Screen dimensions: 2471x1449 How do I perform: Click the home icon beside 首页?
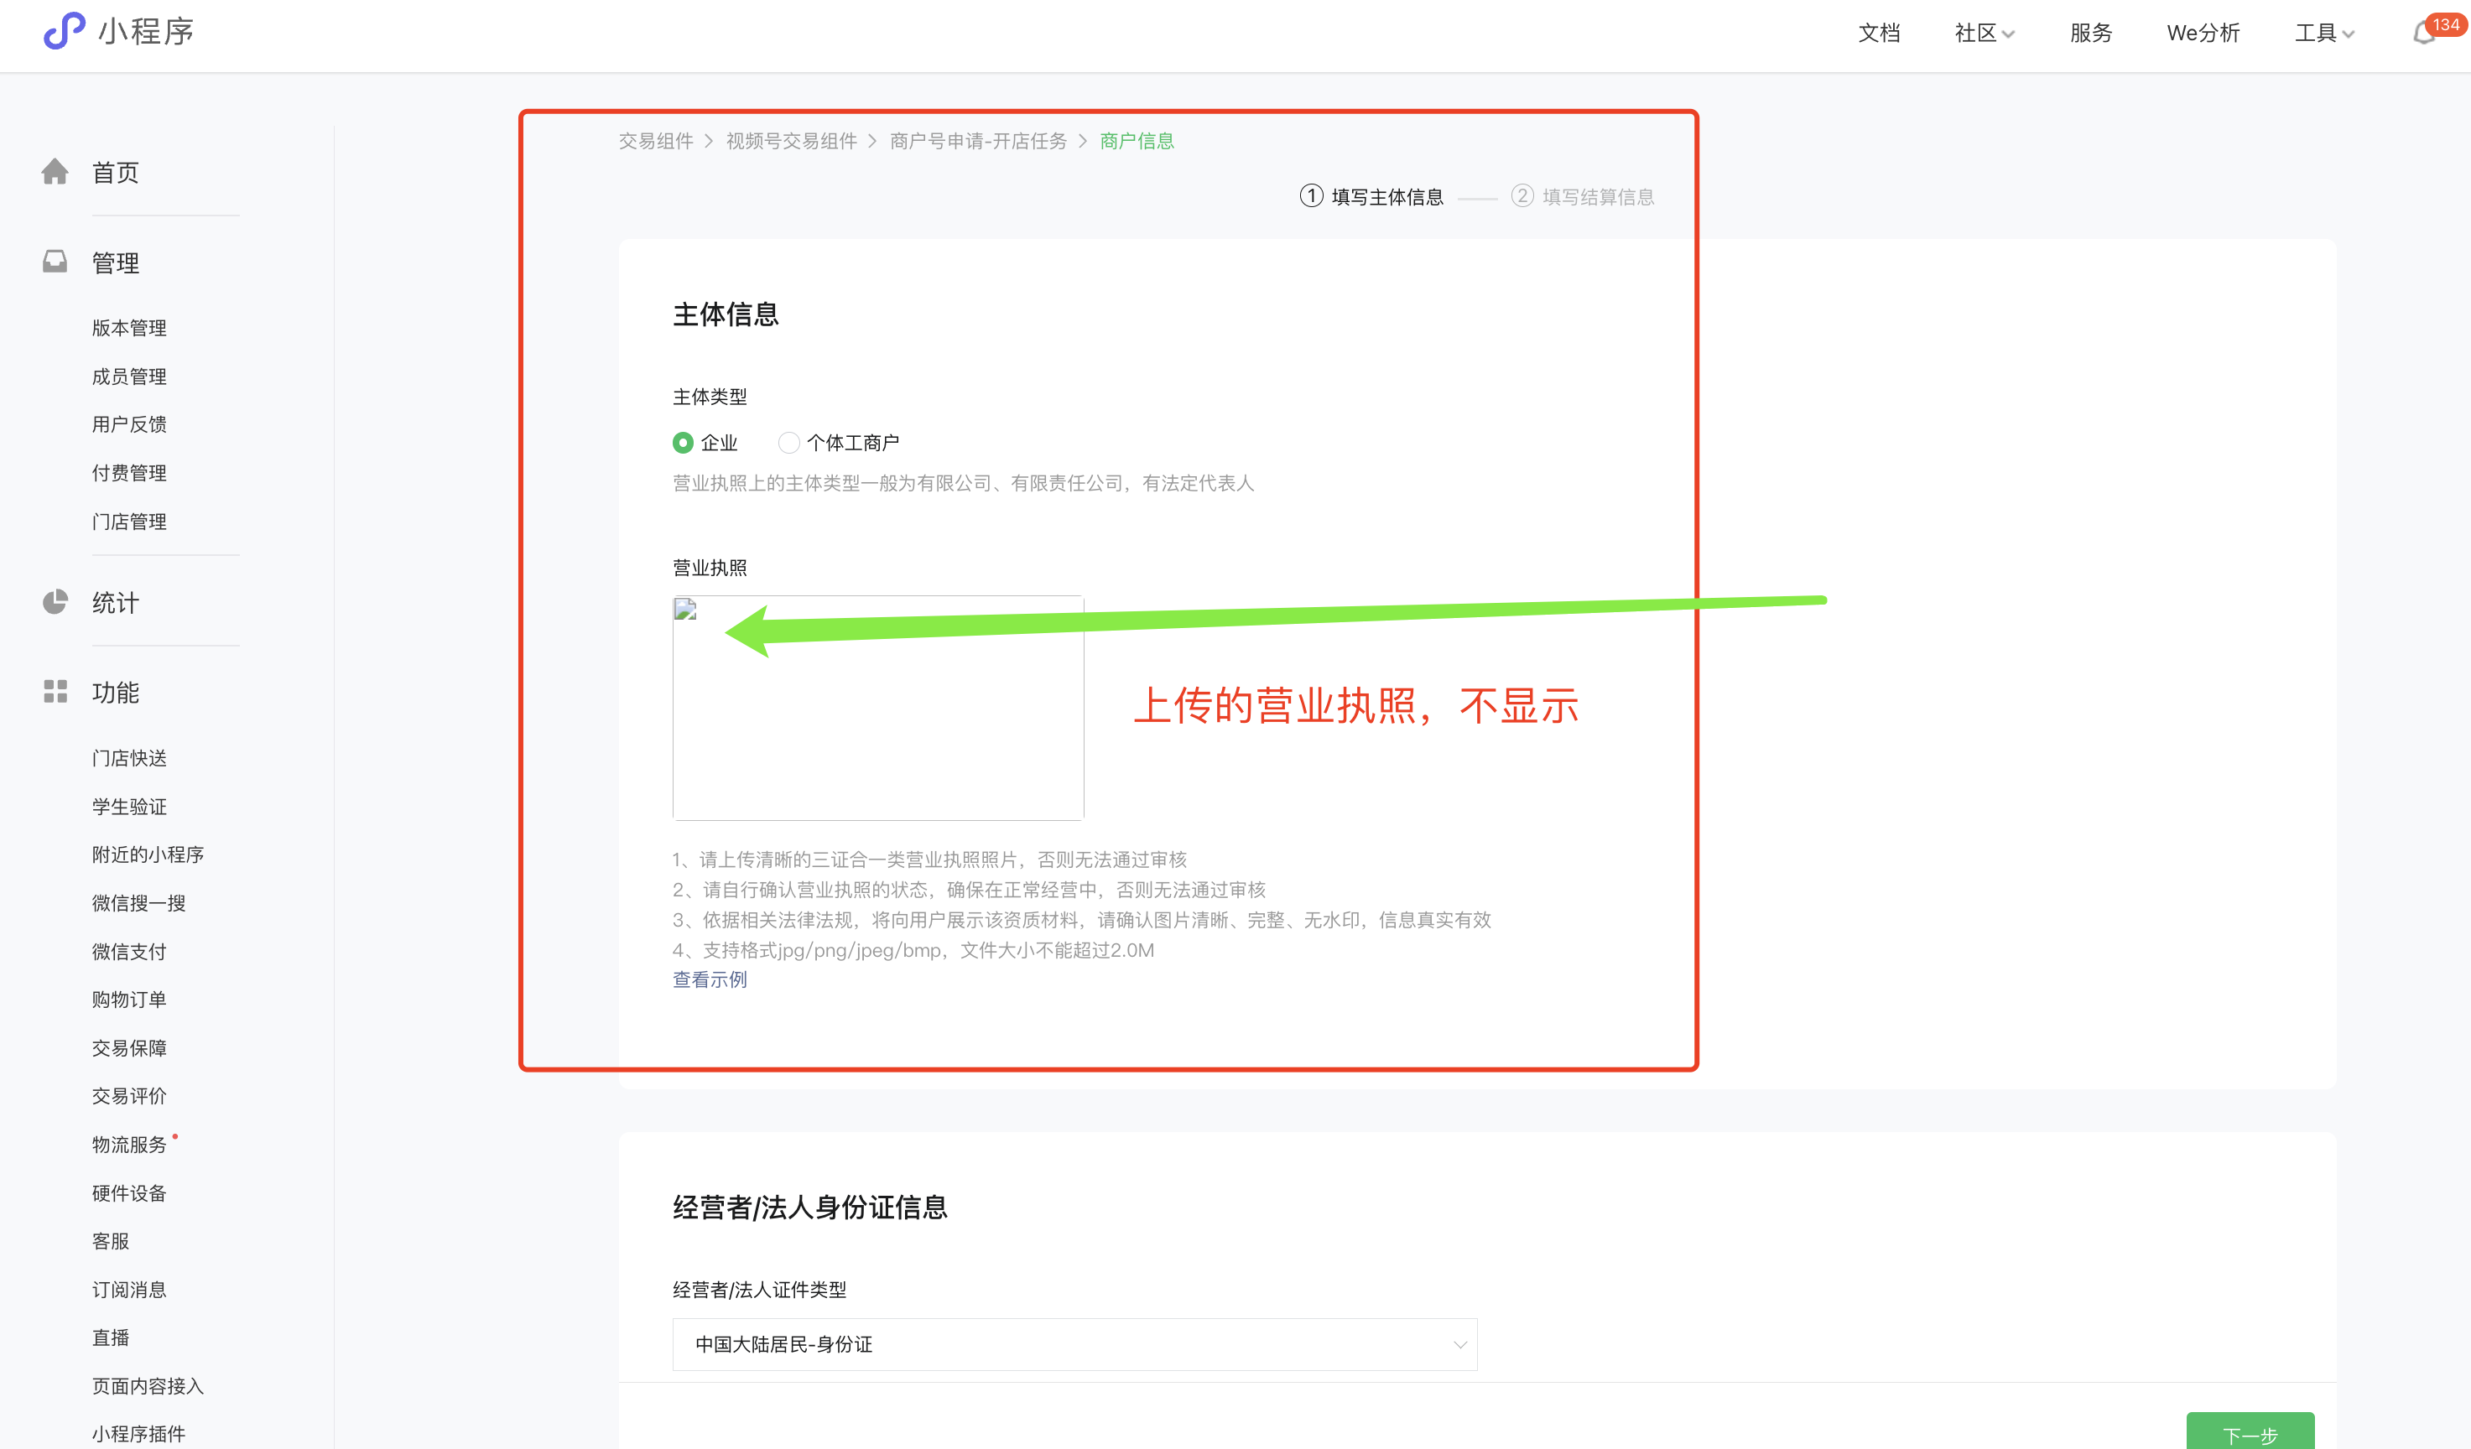point(55,172)
